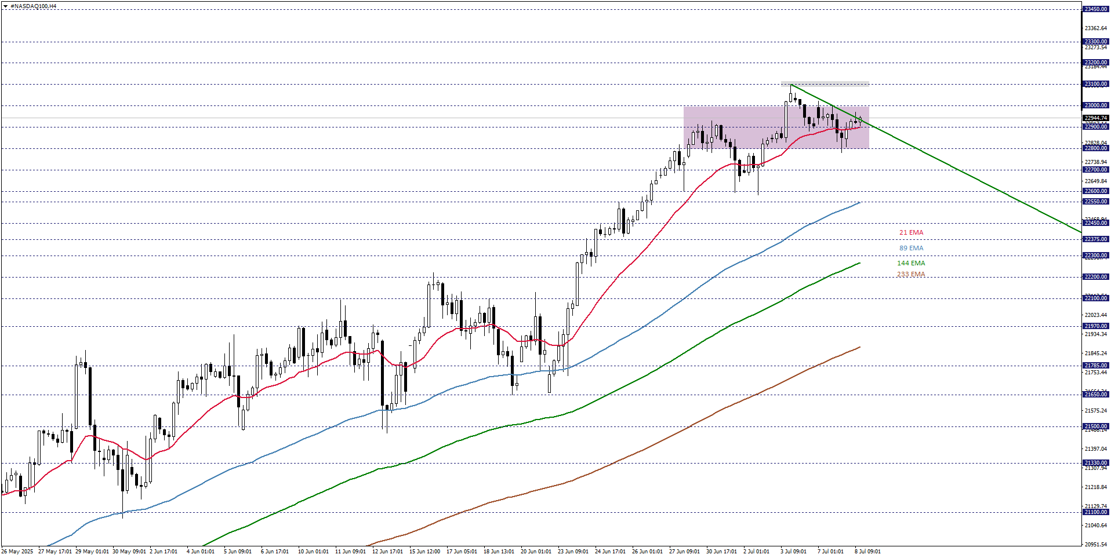Select the gray resistance zone near 23100

point(825,84)
